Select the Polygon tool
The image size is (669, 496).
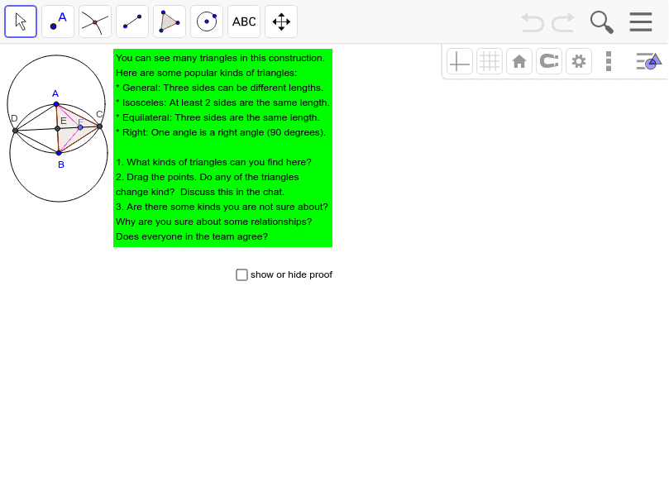point(170,21)
